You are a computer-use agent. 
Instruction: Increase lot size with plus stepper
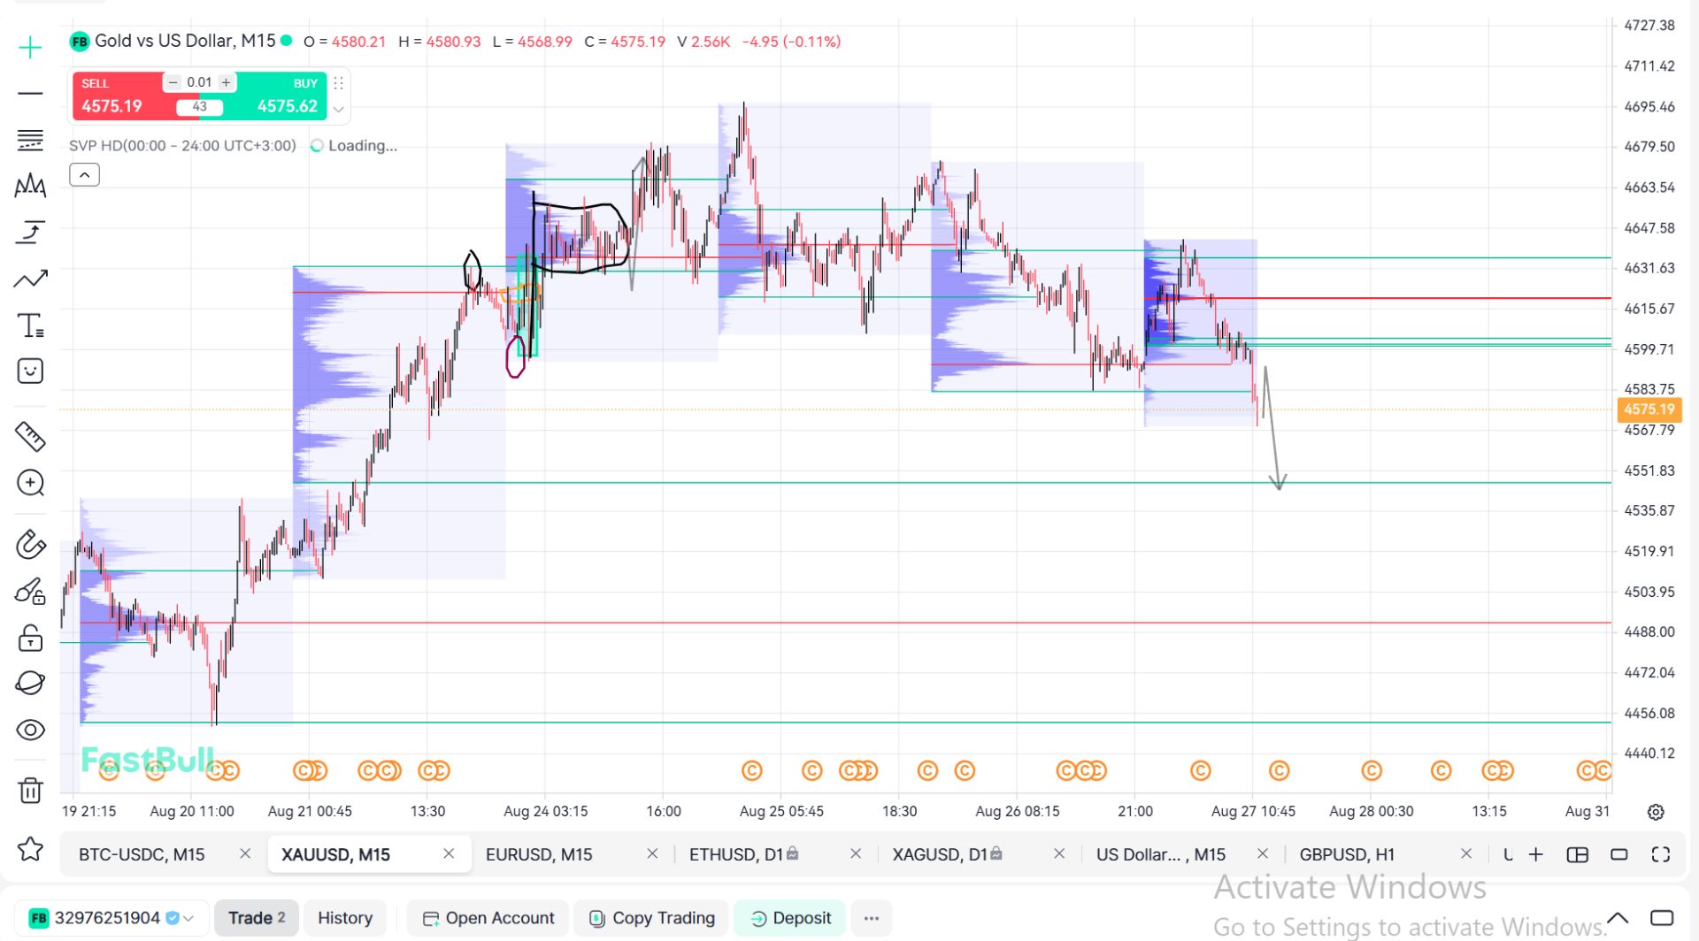(227, 82)
